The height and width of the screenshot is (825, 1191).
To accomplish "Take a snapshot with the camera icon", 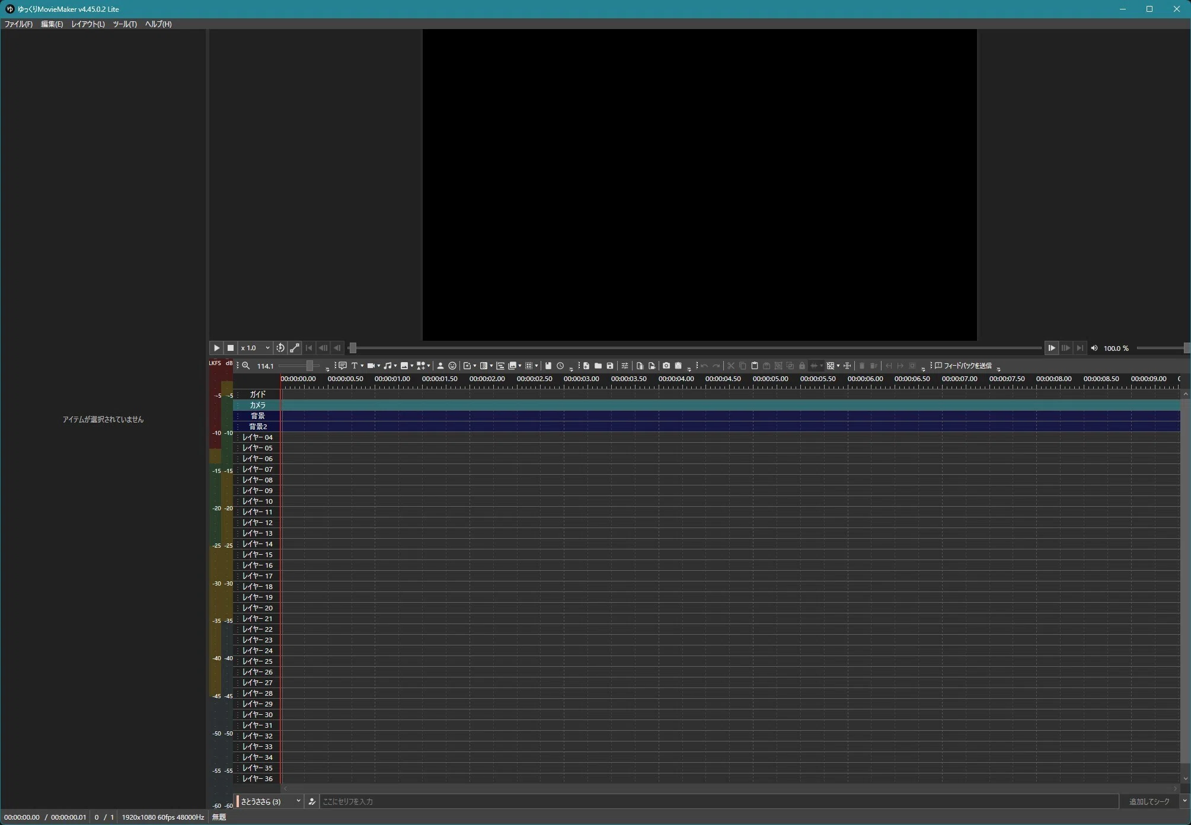I will click(666, 366).
